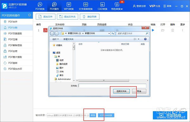
Task: Click the red PDF file icon in row 1
Action: [45, 30]
